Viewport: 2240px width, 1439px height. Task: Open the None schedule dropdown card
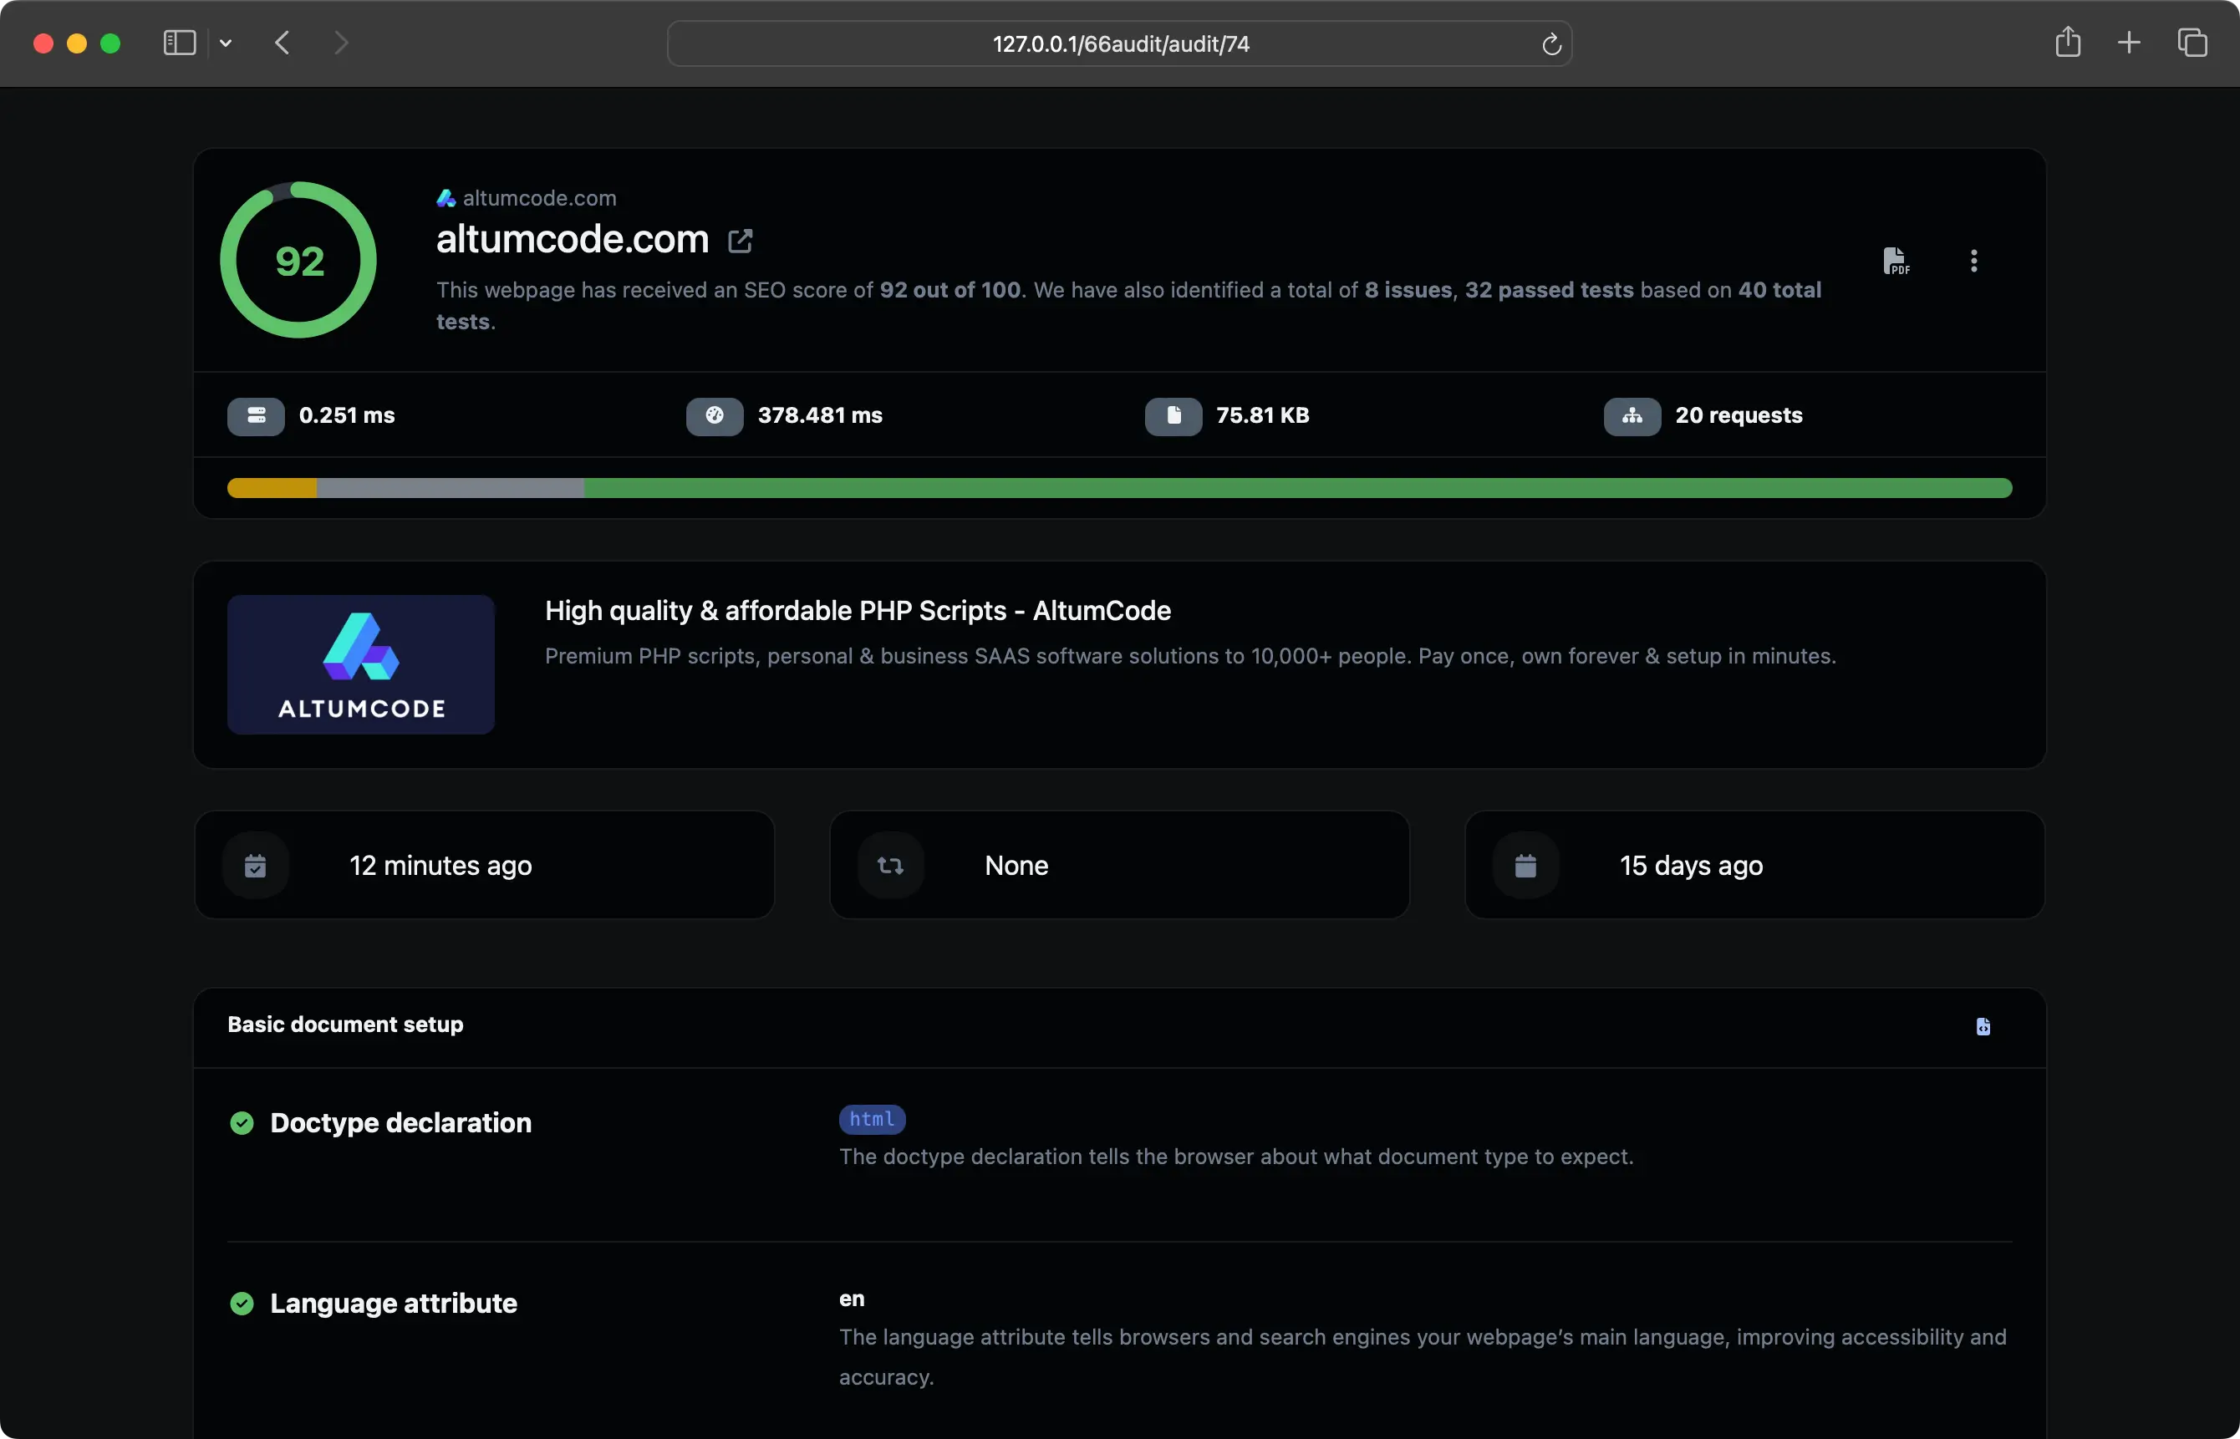click(x=1117, y=864)
